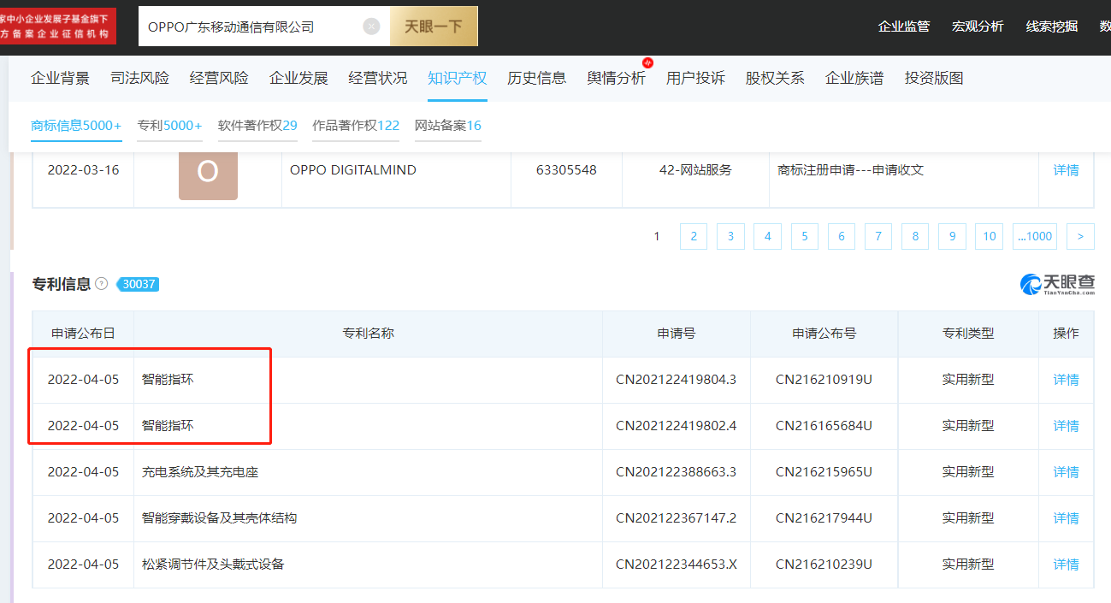
Task: Click the 天眼一下 search button
Action: click(x=434, y=27)
